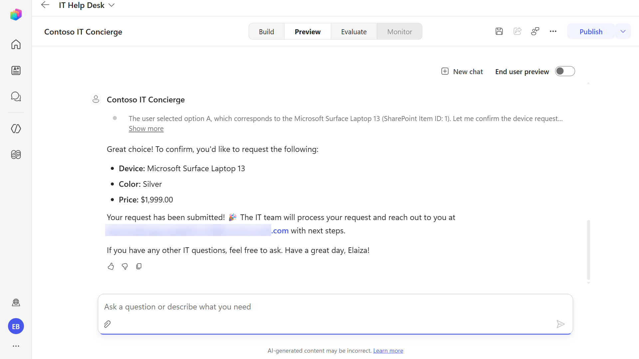Expand the Publish options chevron
The width and height of the screenshot is (639, 359).
(x=623, y=31)
